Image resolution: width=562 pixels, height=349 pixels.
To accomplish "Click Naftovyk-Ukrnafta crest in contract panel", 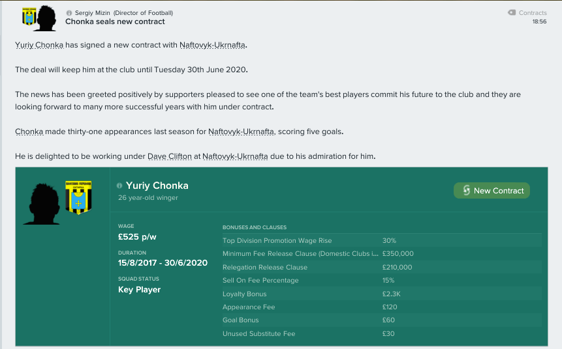I will (x=78, y=197).
